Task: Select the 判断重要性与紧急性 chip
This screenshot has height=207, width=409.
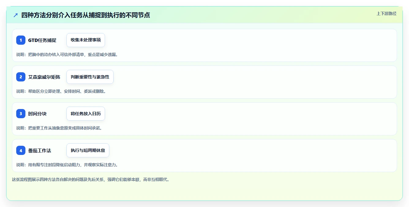Action: [90, 77]
